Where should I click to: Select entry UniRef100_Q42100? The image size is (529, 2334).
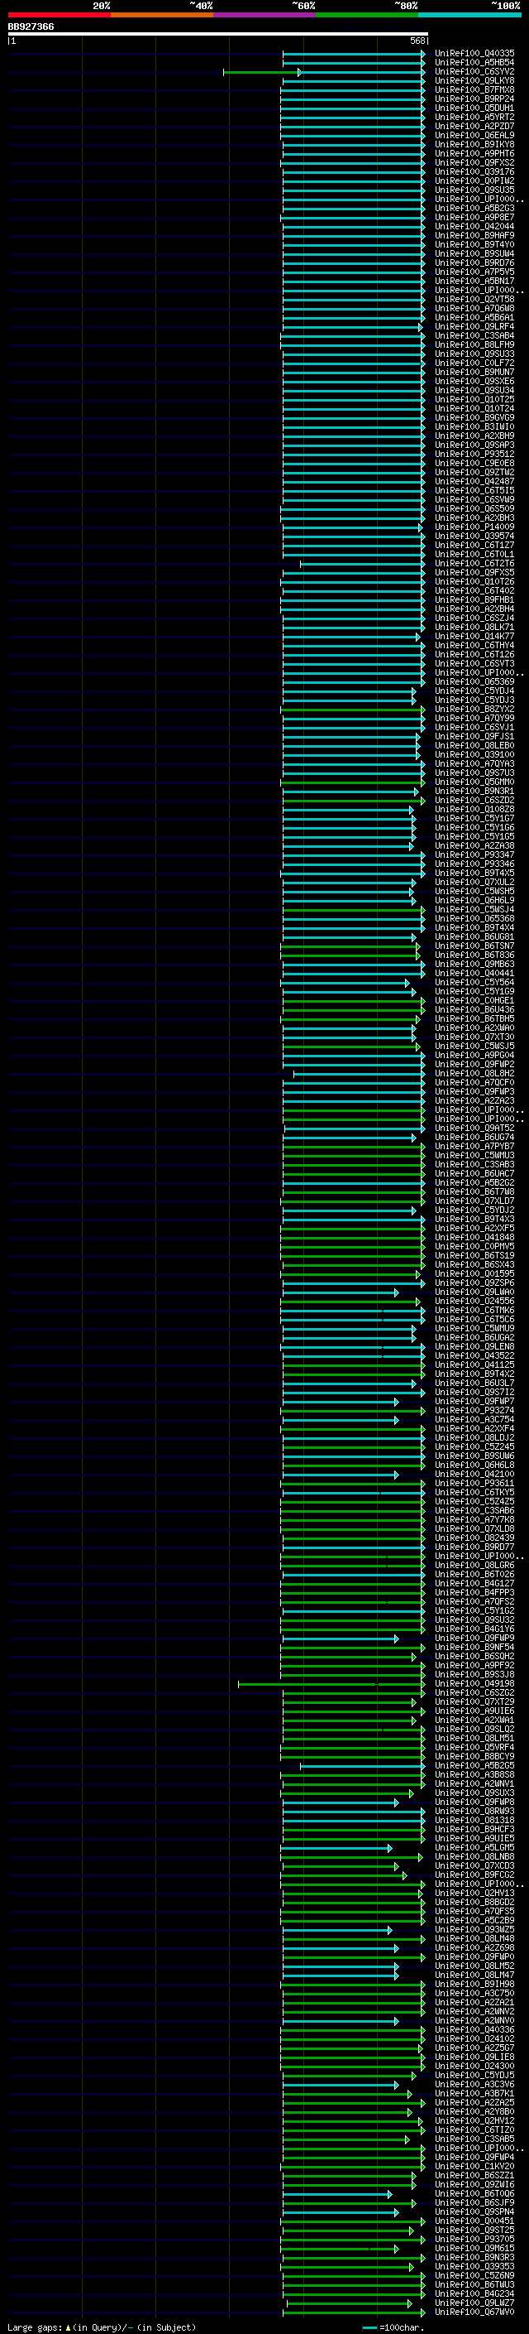pyautogui.click(x=474, y=1474)
